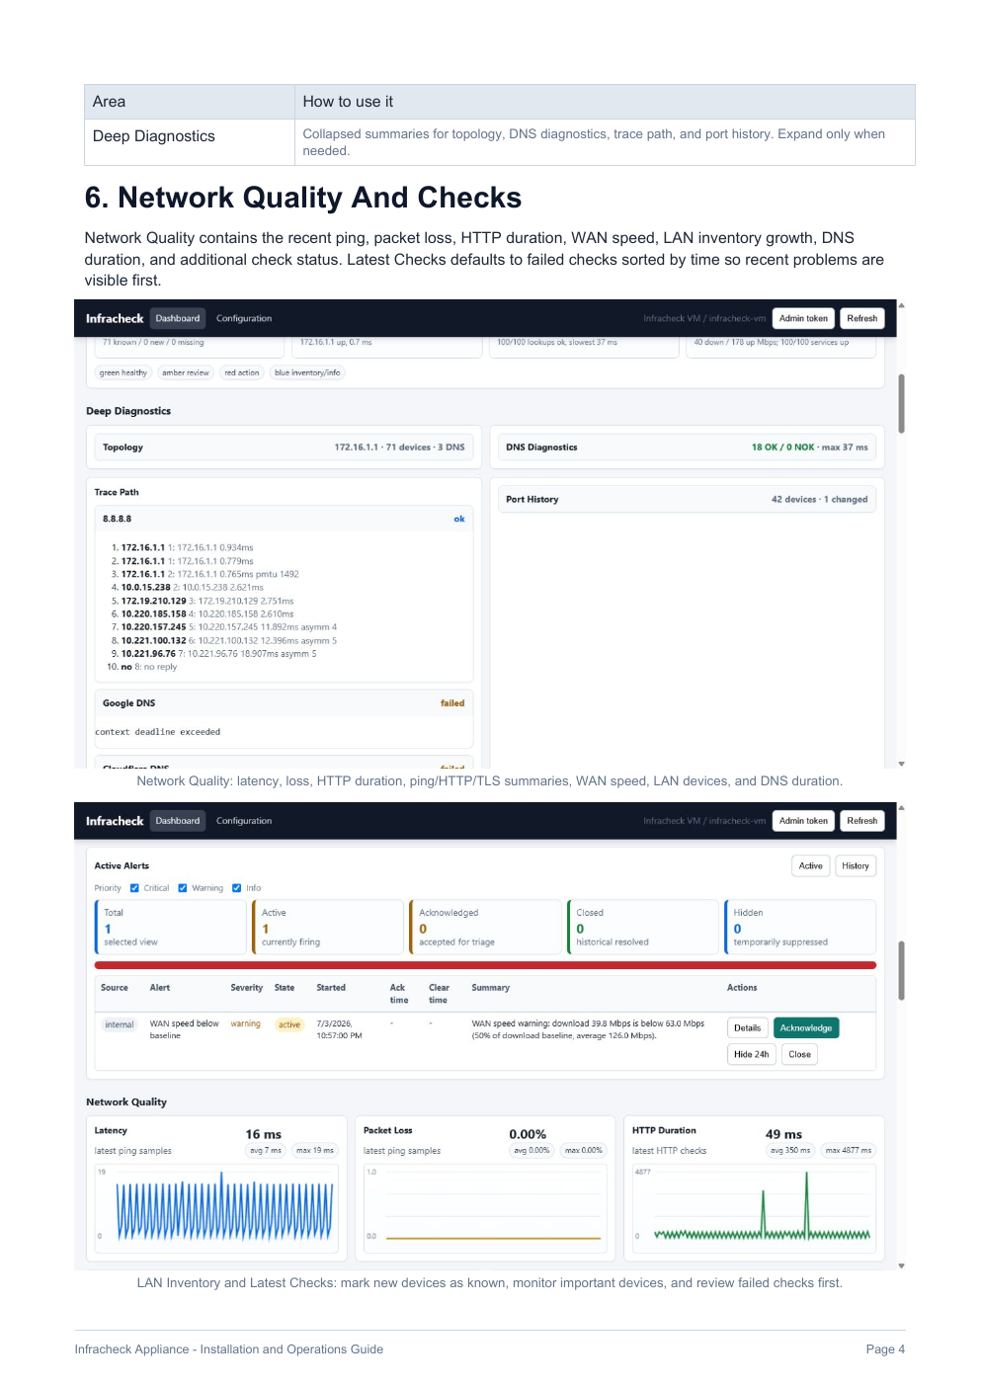Viewport: 981px width, 1387px height.
Task: Select the Hidden 'temporarily suppressed' card
Action: (x=800, y=927)
